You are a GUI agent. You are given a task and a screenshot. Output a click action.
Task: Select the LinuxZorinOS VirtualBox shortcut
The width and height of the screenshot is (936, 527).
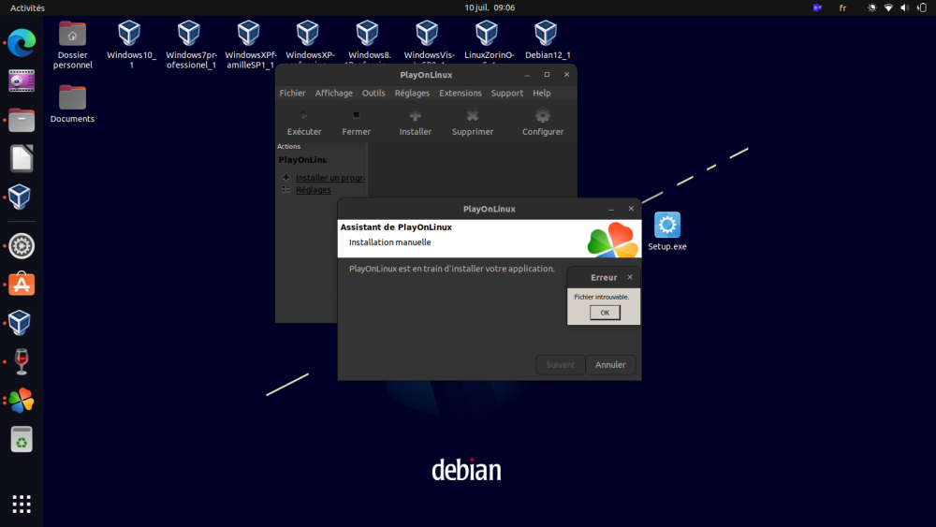[489, 42]
